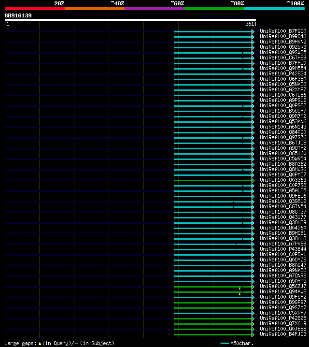Click the UniRef100_B8AG47 label
The image size is (309, 347).
pyautogui.click(x=283, y=265)
